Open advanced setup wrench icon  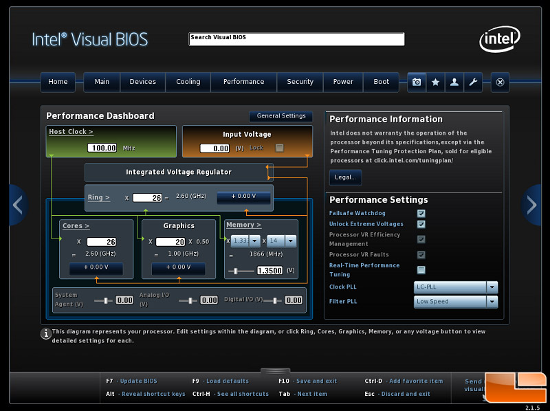473,82
